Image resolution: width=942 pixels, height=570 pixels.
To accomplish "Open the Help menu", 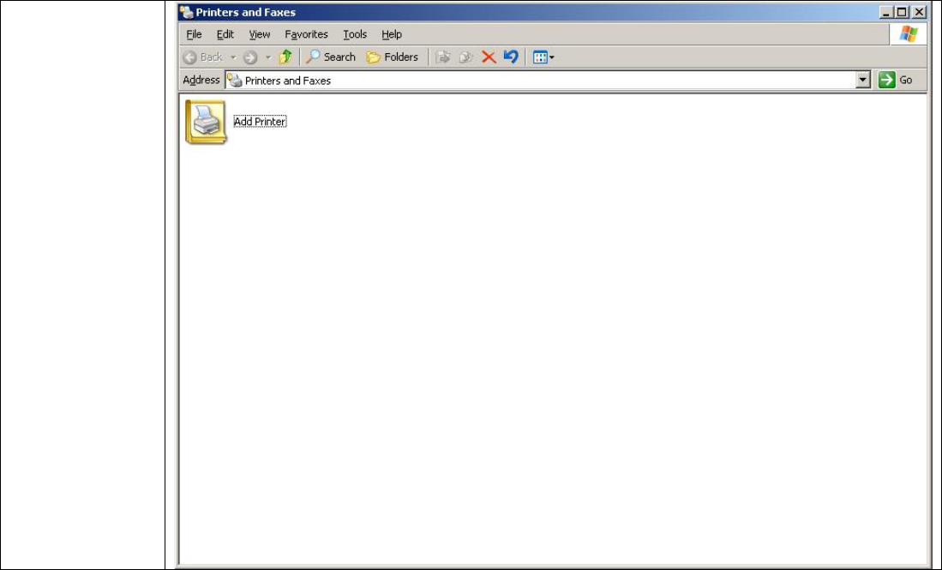I will coord(392,34).
